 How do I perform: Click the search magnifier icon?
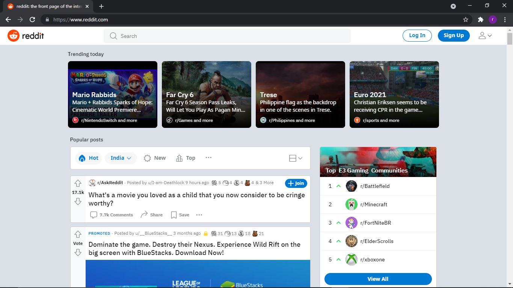[x=113, y=36]
